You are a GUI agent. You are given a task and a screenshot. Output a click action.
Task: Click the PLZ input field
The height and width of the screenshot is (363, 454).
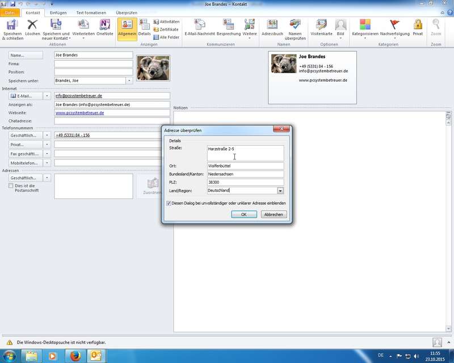tap(245, 183)
